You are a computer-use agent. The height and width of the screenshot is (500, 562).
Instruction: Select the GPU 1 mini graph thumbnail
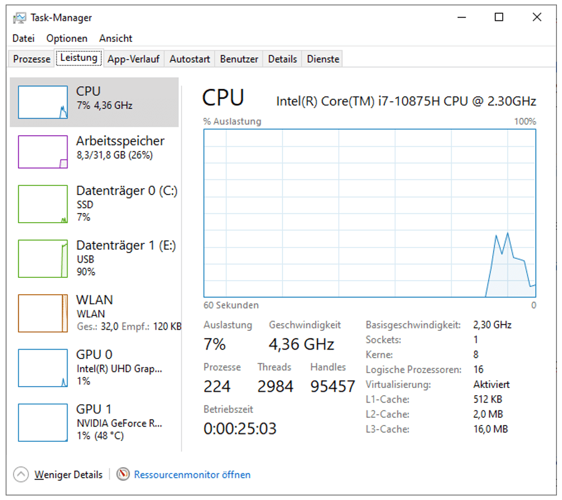click(43, 422)
